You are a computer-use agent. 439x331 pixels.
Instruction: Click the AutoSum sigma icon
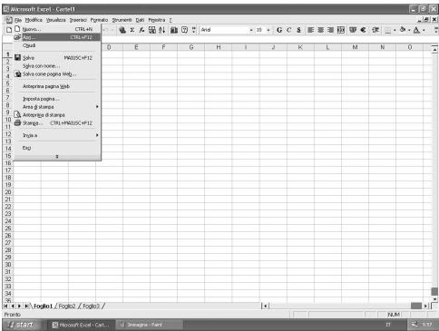[x=132, y=30]
